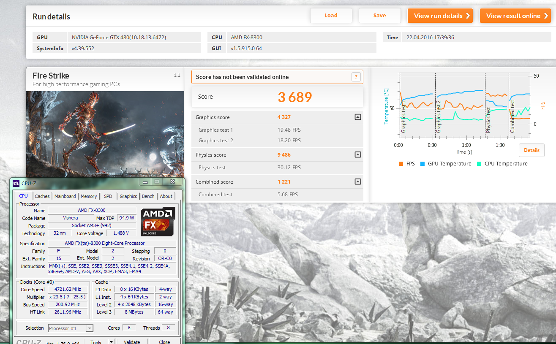The width and height of the screenshot is (556, 344).
Task: Click the Load button
Action: pyautogui.click(x=331, y=16)
